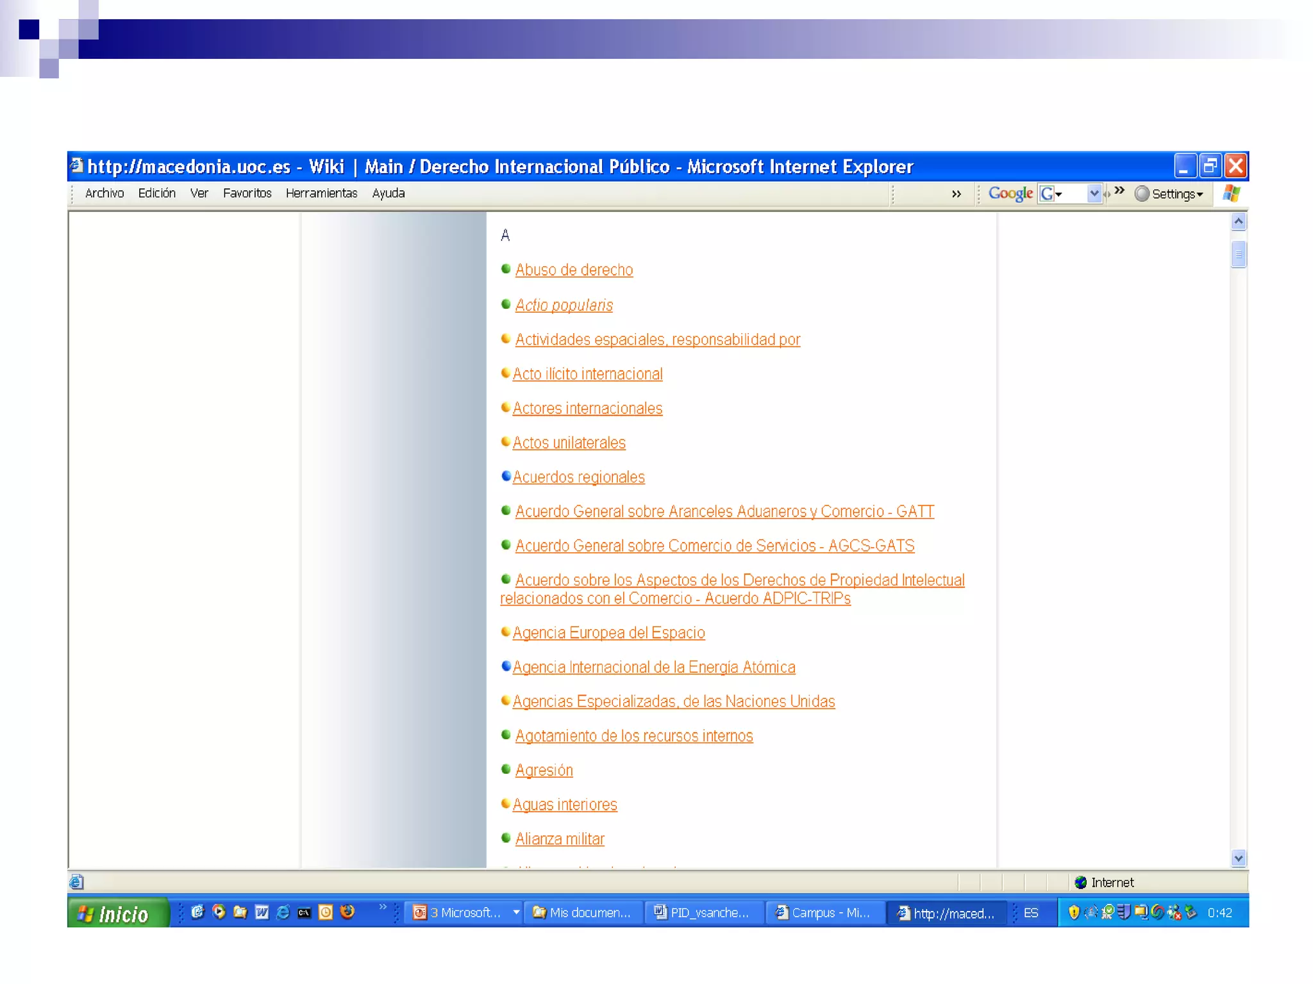Image resolution: width=1313 pixels, height=984 pixels.
Task: Follow the Agencia Europea del Espacio link
Action: pyautogui.click(x=608, y=633)
